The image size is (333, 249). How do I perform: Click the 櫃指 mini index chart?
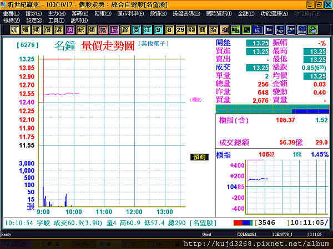pos(287,187)
